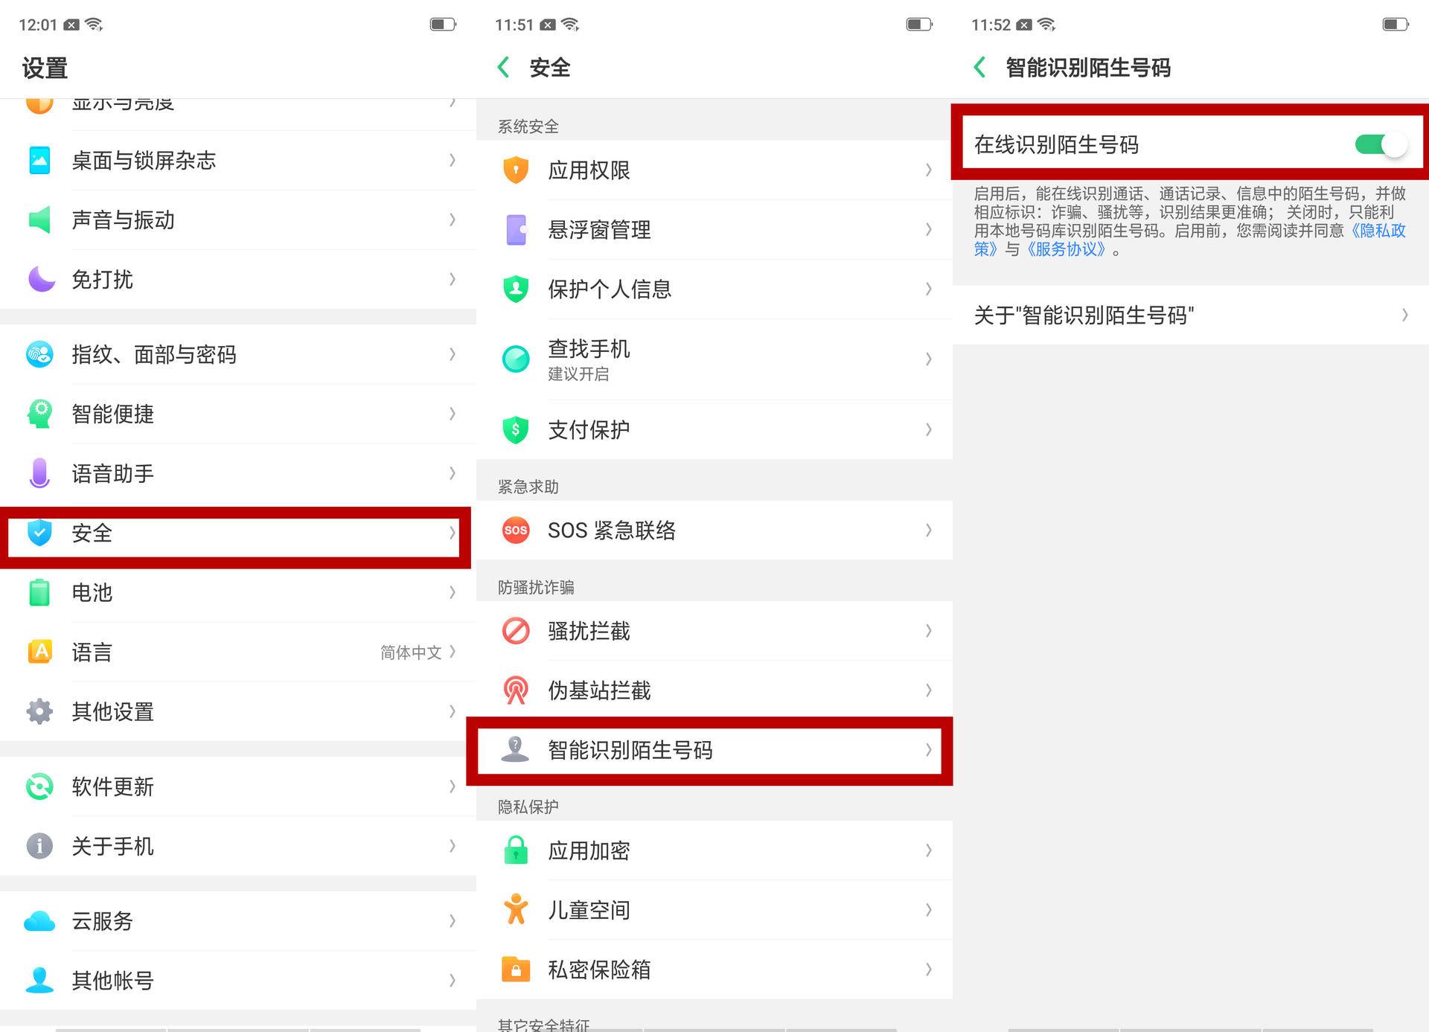Viewport: 1429px width, 1032px height.
Task: Open 应用权限 via its orange shield icon
Action: pyautogui.click(x=515, y=170)
